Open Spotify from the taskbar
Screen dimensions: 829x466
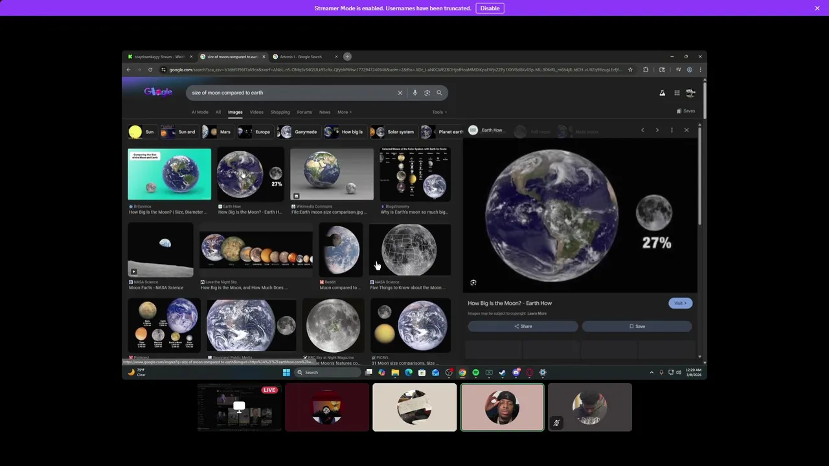tap(475, 372)
